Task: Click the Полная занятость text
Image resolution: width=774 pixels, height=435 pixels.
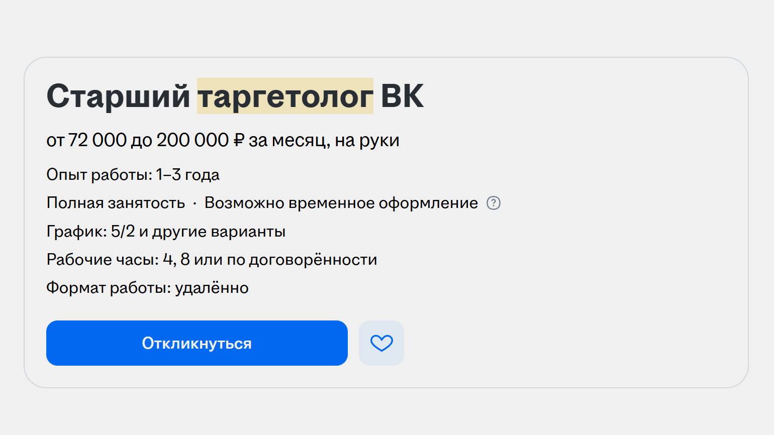Action: coord(116,203)
